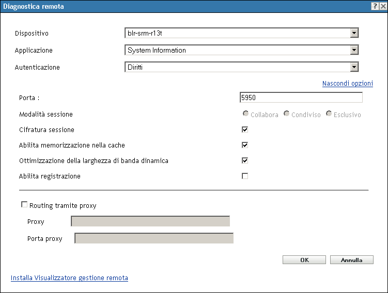Enable the Abilita registrazione checkbox
This screenshot has width=388, height=293.
[x=245, y=176]
